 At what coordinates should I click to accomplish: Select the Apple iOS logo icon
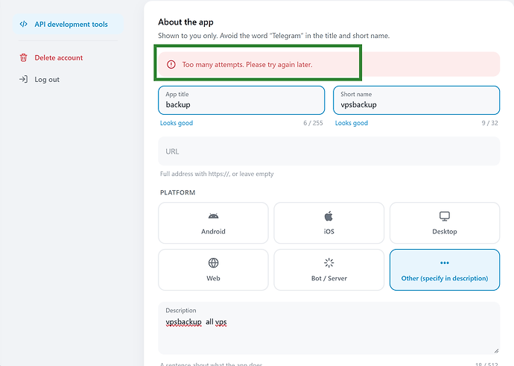point(329,216)
